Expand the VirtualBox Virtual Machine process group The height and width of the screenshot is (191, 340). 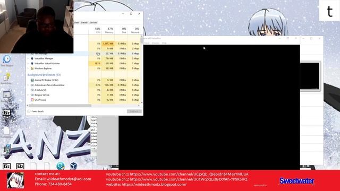pos(28,64)
